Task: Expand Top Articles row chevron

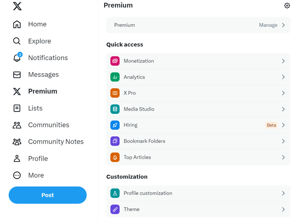Action: click(283, 157)
